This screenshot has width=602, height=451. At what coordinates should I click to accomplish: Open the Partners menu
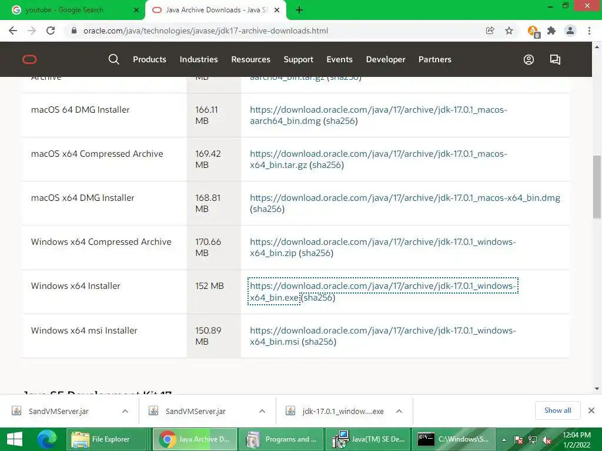(x=434, y=59)
